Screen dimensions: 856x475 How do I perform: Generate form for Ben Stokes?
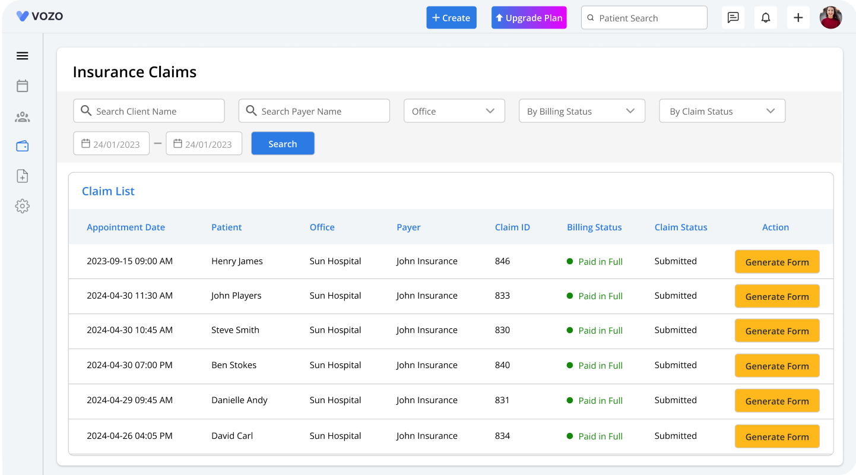click(x=777, y=366)
